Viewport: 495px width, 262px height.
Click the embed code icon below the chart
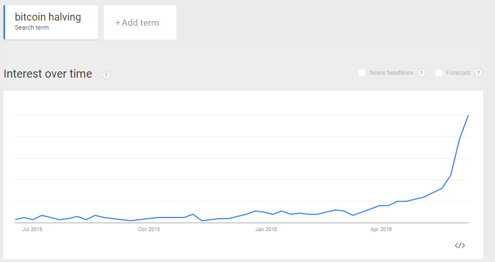460,245
